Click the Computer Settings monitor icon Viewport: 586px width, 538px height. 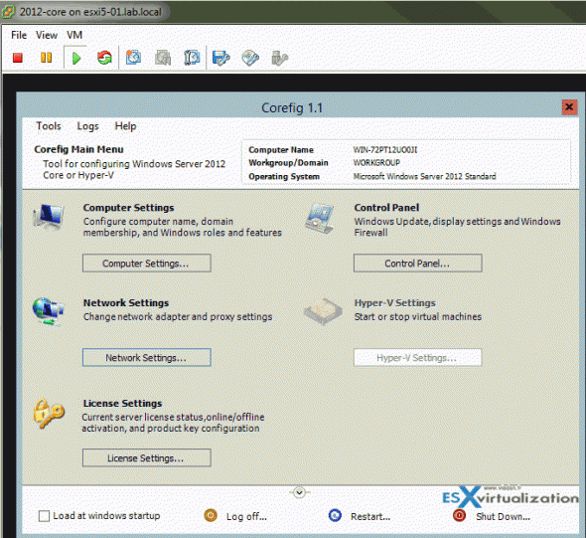click(49, 216)
